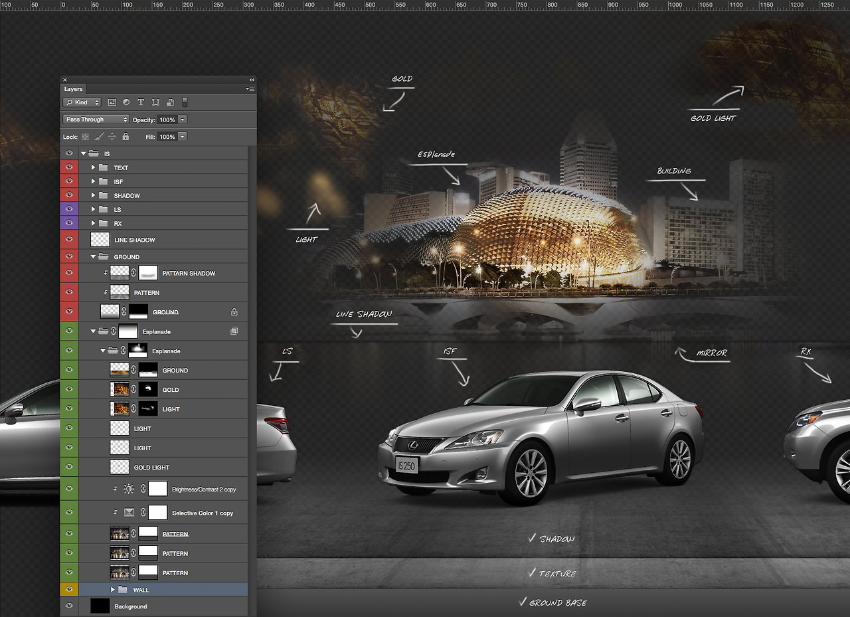Click the lock all padlock icon
This screenshot has width=850, height=617.
point(126,137)
